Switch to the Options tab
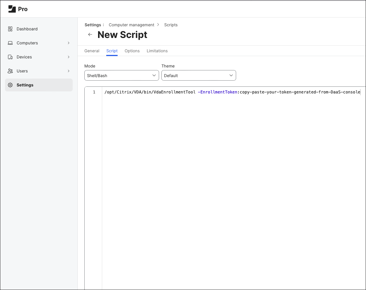This screenshot has height=290, width=366. [x=132, y=51]
